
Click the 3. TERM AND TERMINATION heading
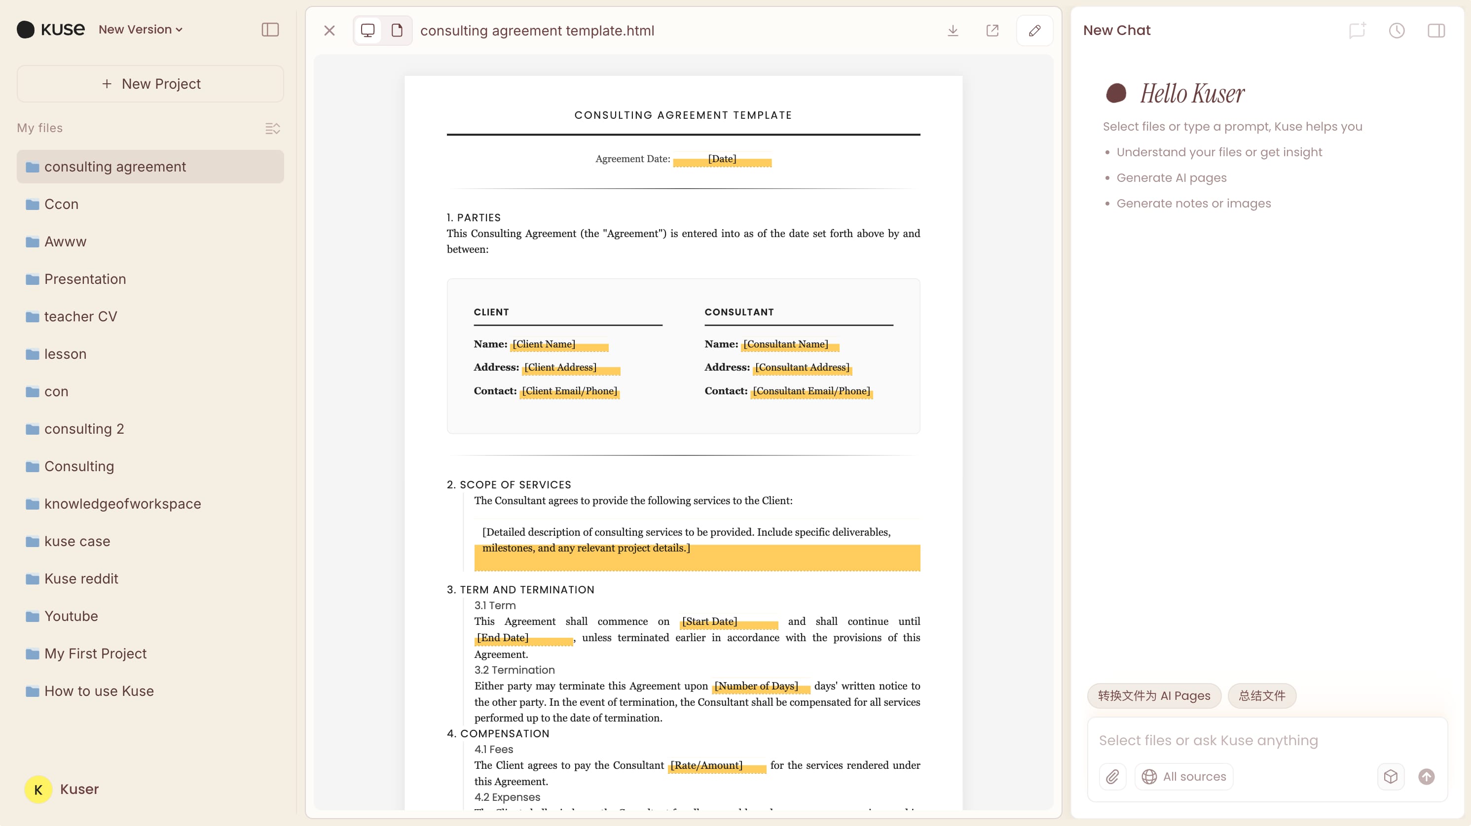click(x=520, y=590)
